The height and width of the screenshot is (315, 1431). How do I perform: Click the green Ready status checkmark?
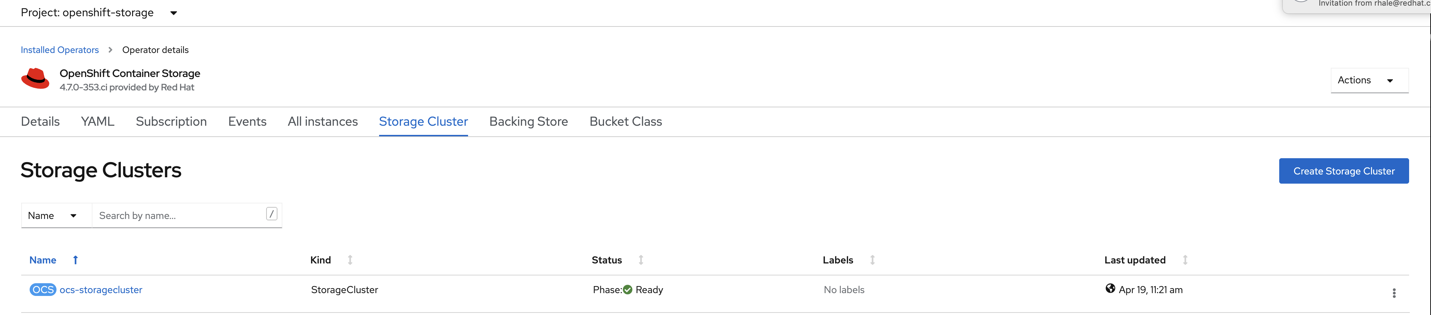click(628, 290)
